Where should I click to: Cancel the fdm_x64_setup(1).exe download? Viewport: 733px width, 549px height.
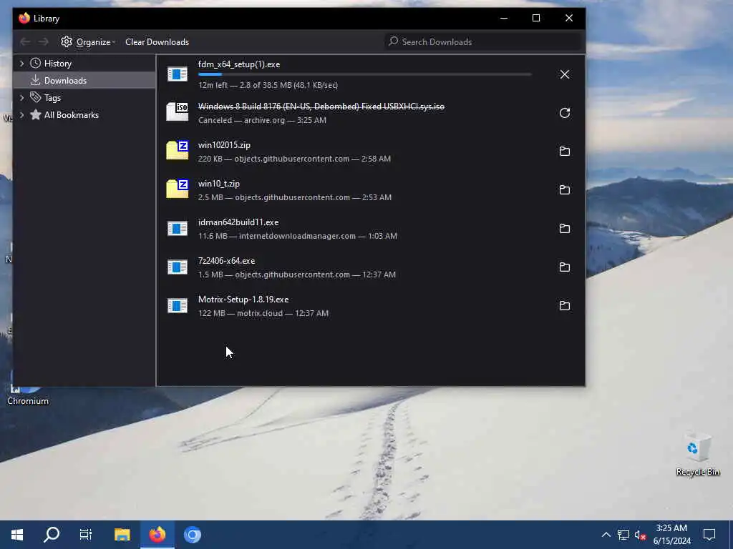click(564, 74)
